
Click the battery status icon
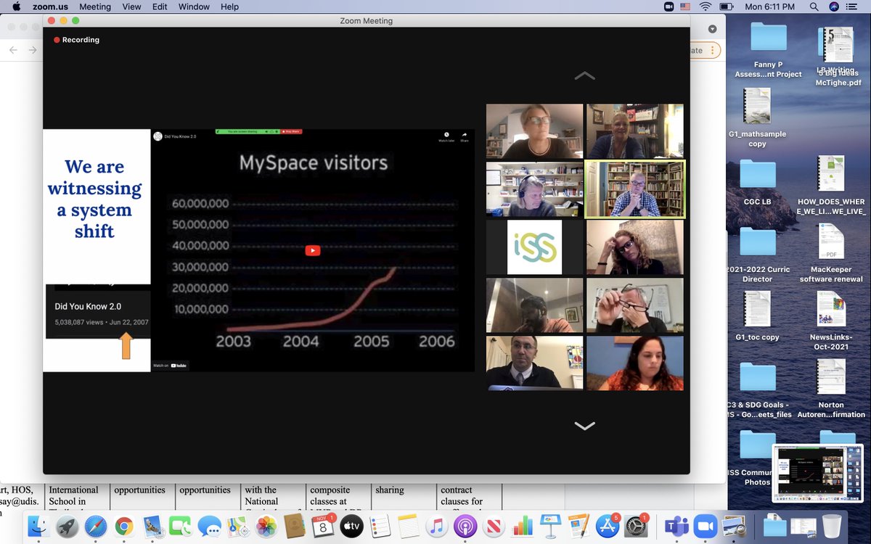727,7
